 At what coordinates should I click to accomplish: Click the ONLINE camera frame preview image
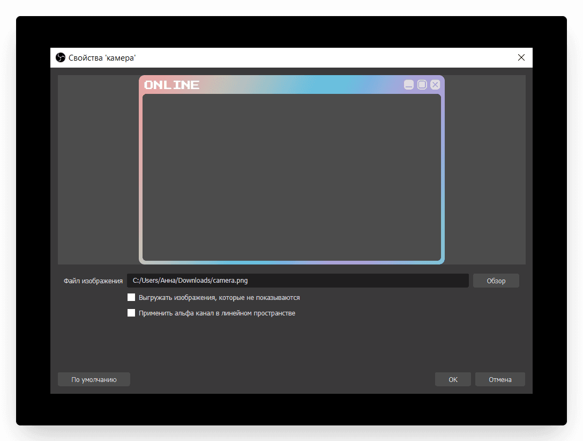[291, 170]
